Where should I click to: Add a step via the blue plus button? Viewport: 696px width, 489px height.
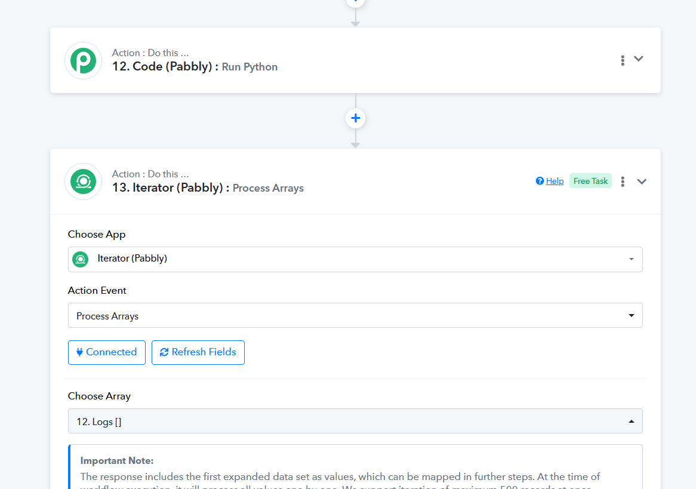(355, 118)
